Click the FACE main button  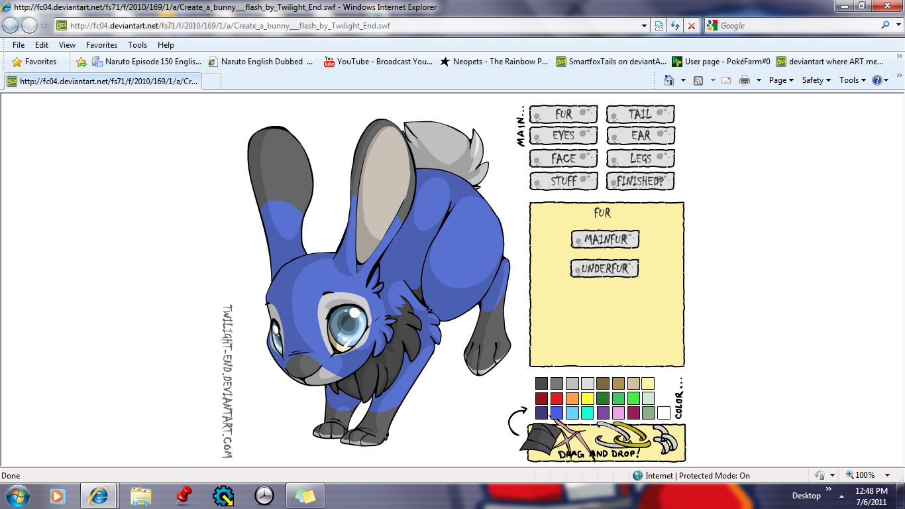[563, 158]
